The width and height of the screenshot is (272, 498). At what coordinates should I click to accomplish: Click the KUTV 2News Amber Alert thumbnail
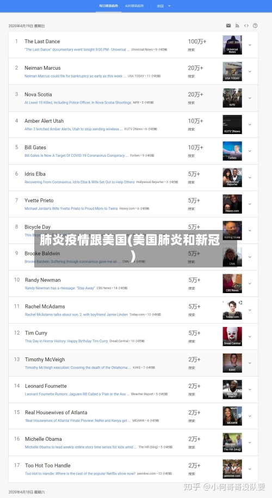[232, 124]
